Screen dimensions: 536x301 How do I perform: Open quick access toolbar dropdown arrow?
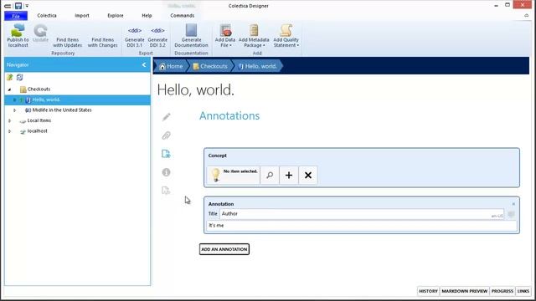(x=27, y=6)
